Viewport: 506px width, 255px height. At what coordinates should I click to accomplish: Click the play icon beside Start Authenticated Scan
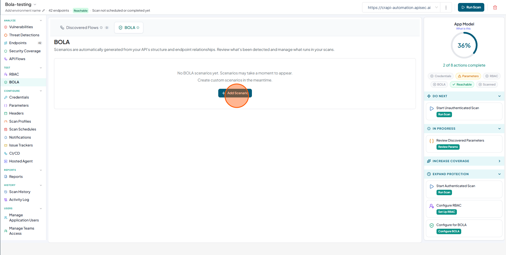tap(432, 187)
